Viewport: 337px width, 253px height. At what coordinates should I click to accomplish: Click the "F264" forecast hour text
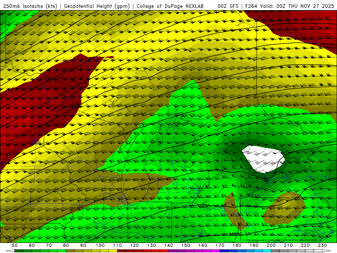(251, 6)
